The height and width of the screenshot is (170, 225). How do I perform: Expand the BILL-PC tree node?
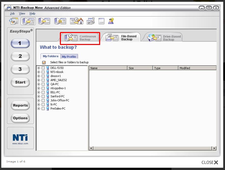tap(38, 92)
